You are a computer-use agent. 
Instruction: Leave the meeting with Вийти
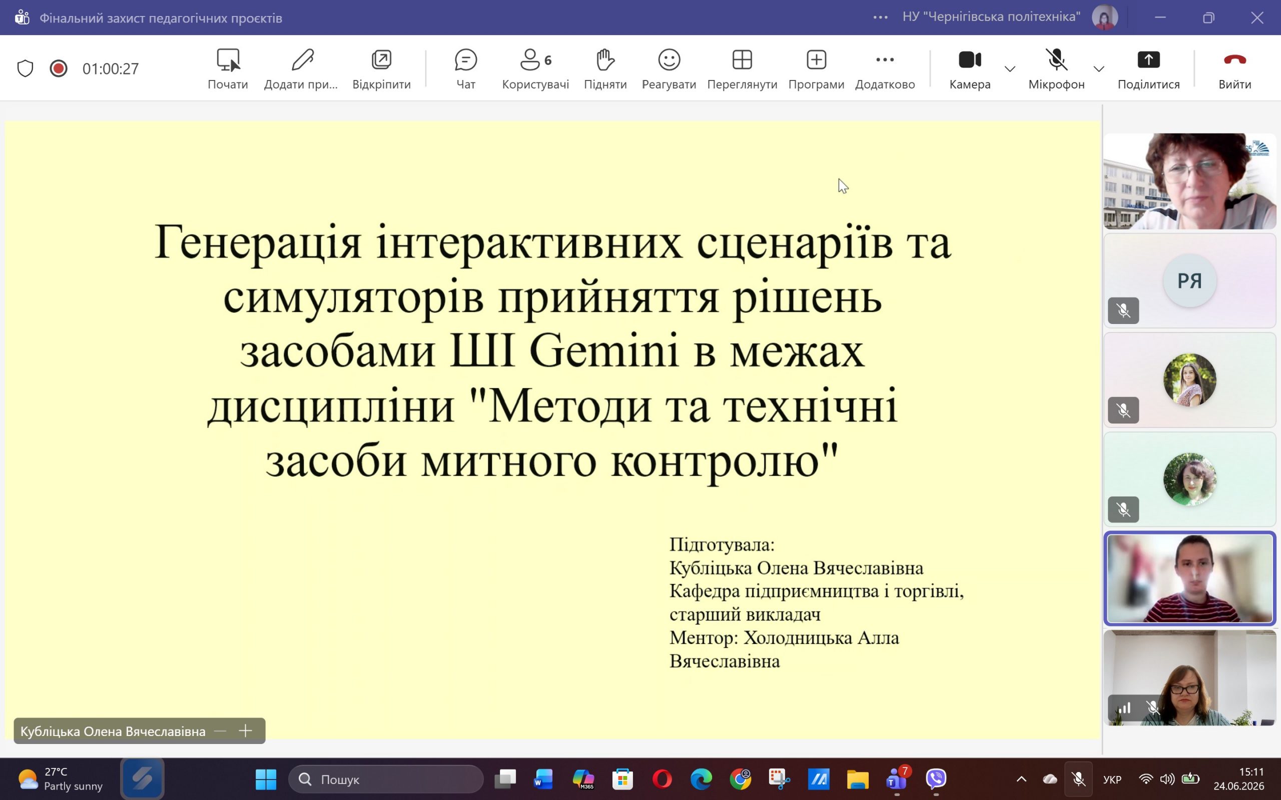pos(1235,69)
